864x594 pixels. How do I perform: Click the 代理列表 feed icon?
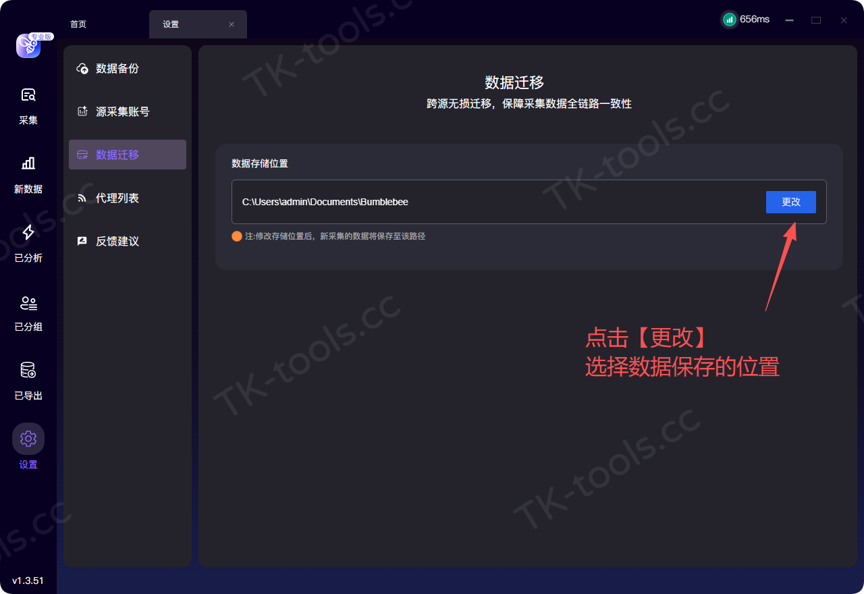[x=82, y=198]
